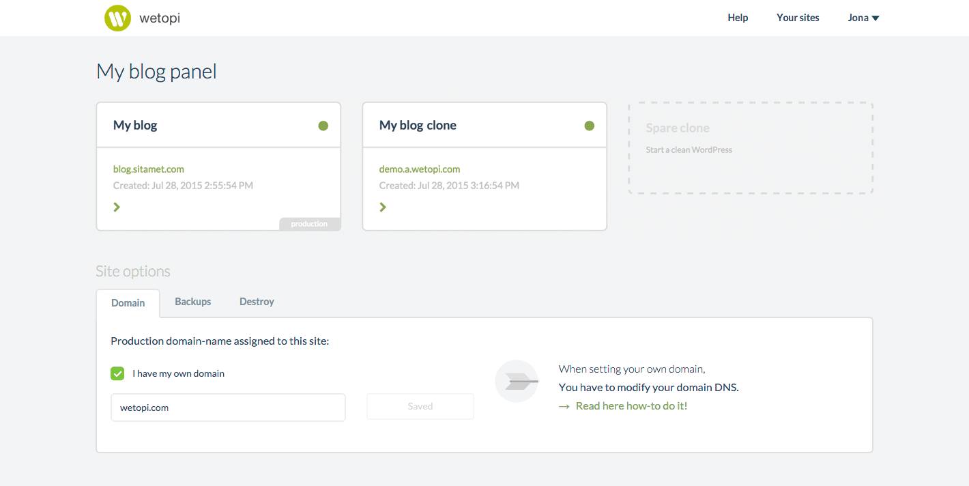Open 'Read here how-to do it!' link
Screen dimensions: 969x486
(631, 406)
